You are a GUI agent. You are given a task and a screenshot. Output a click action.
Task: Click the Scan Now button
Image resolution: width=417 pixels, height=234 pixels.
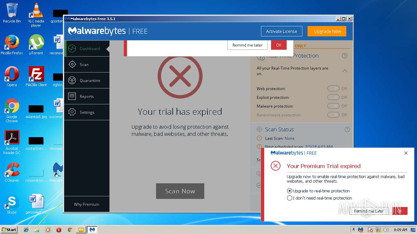point(180,191)
